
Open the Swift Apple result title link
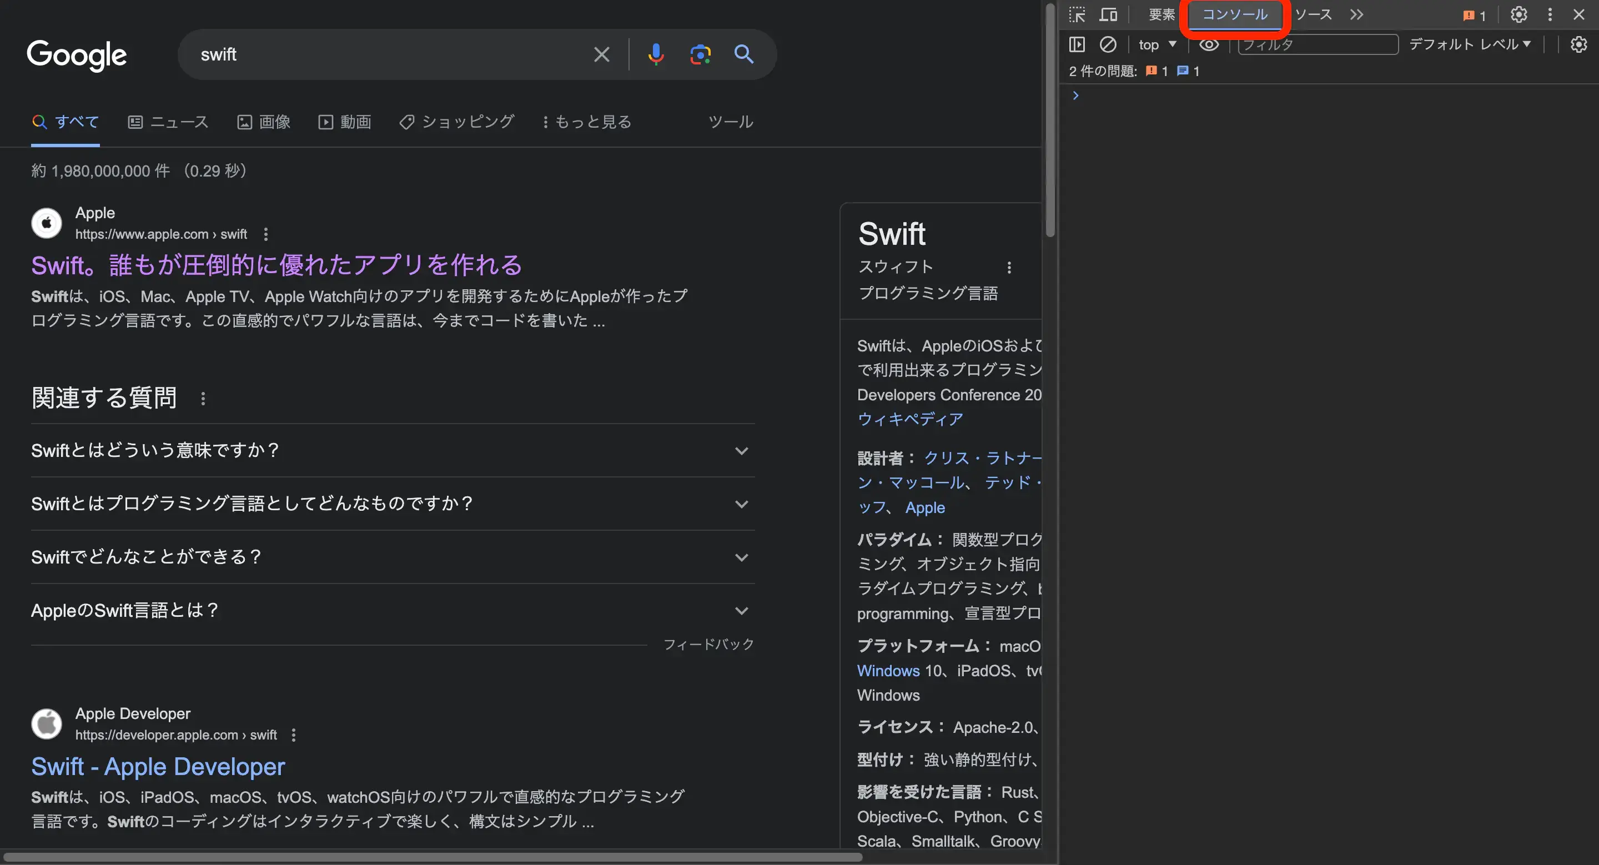[x=277, y=265]
